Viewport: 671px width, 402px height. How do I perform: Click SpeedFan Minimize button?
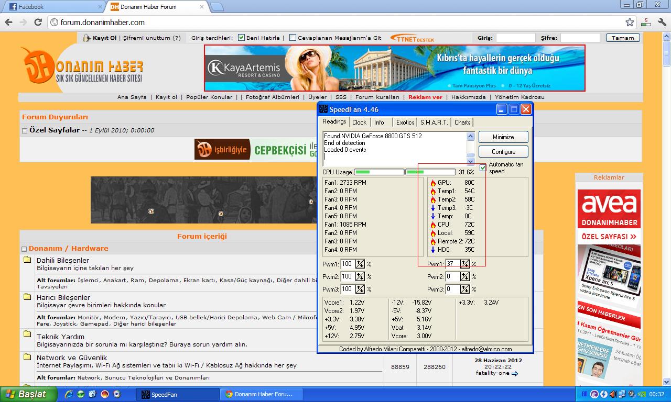[x=503, y=137]
